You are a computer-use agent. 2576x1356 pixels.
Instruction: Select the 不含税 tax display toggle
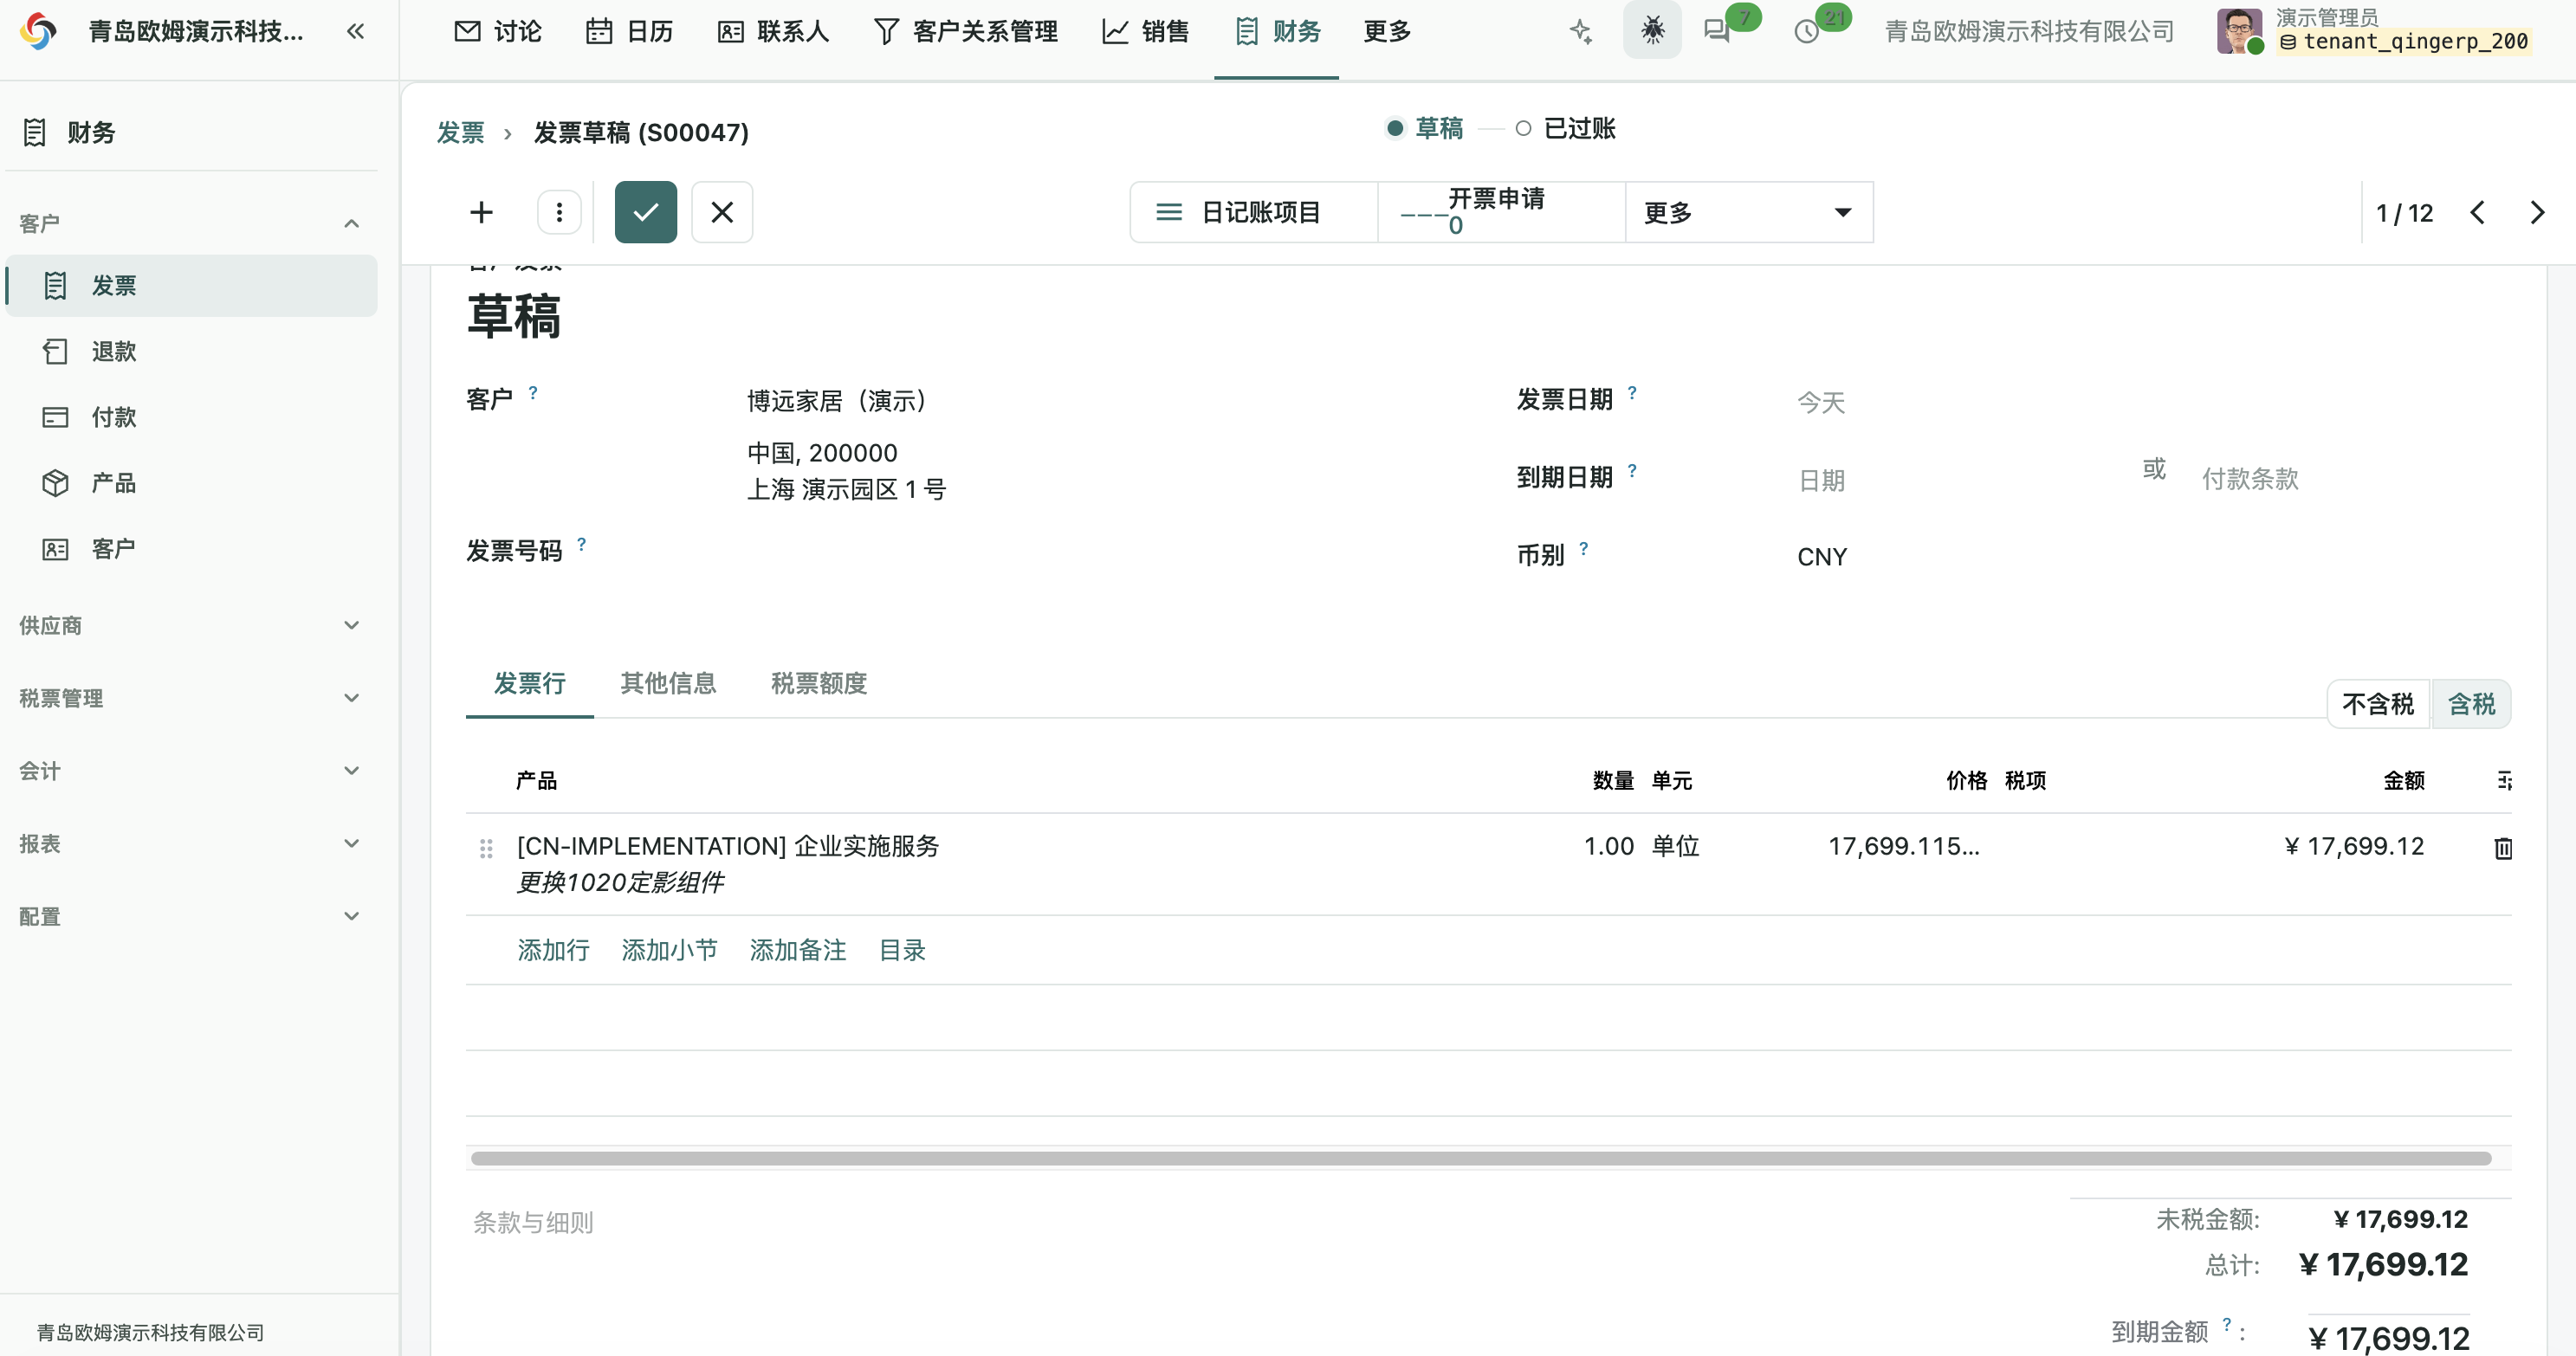[2378, 704]
